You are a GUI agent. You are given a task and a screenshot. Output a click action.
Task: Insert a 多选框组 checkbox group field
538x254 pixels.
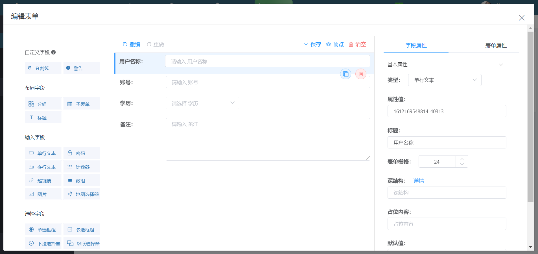click(x=82, y=229)
